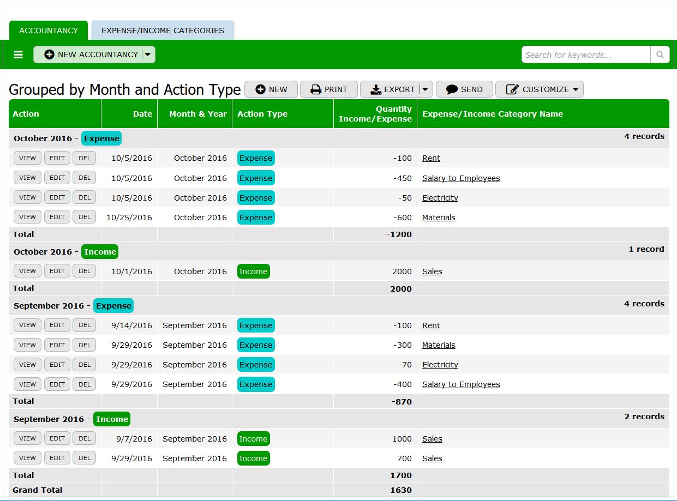Click the Print button with printer icon
Image resolution: width=677 pixels, height=501 pixels.
pos(329,89)
